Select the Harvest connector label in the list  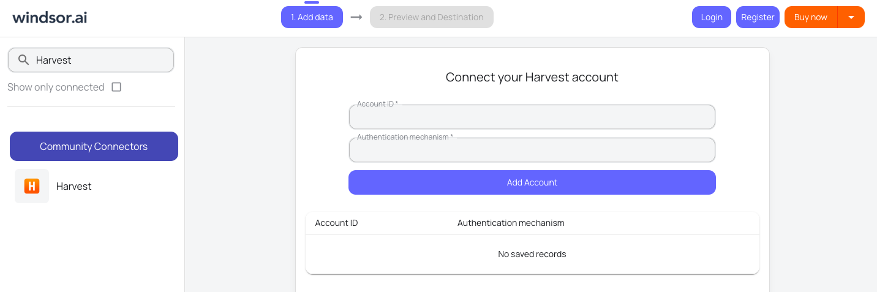point(73,186)
